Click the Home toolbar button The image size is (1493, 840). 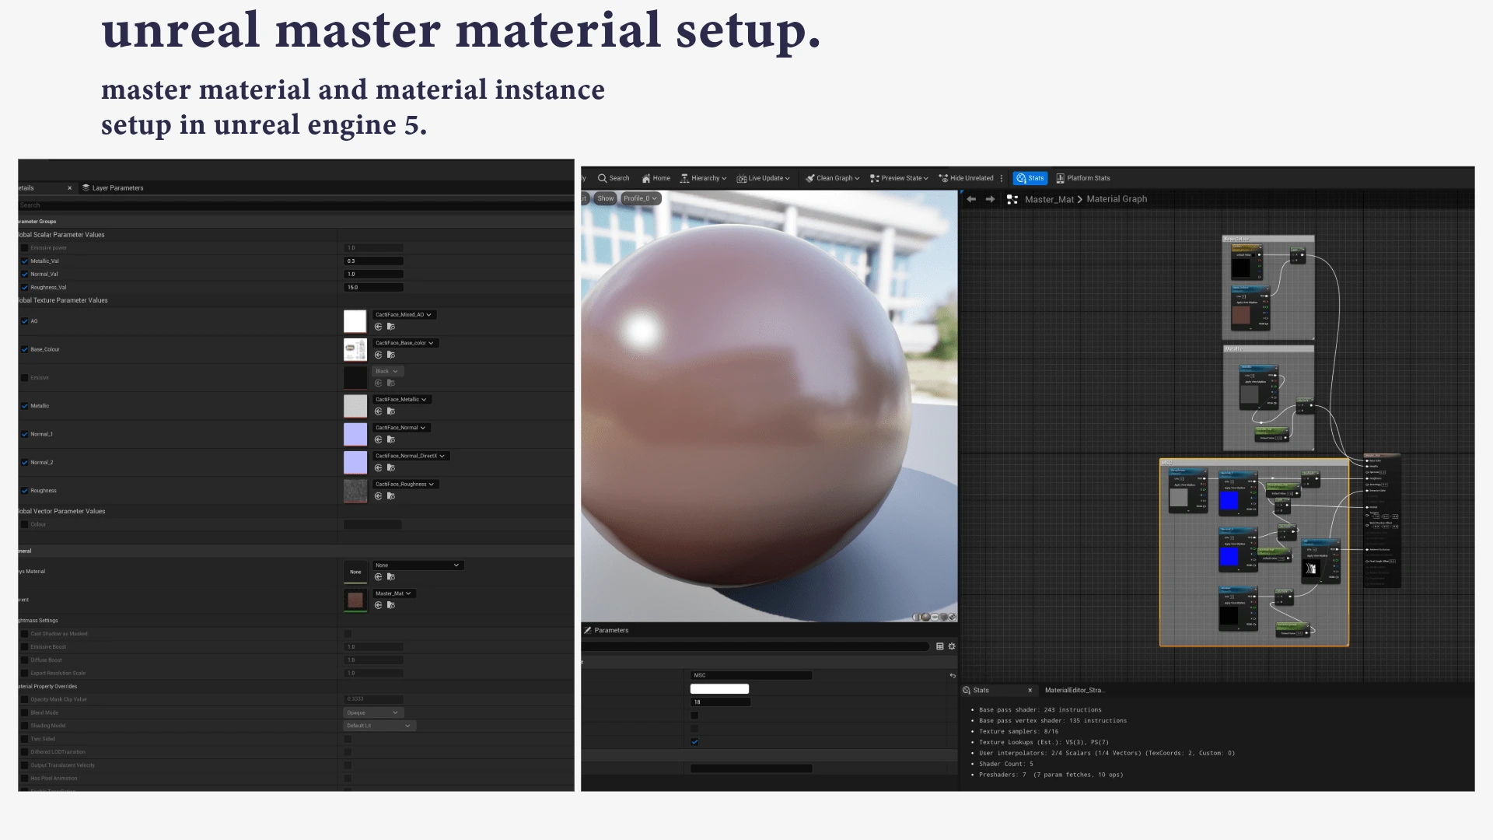pyautogui.click(x=656, y=178)
